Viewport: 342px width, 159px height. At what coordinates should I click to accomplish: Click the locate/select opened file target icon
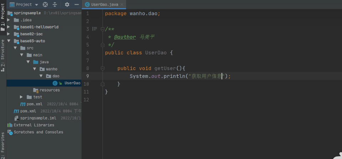(x=45, y=5)
